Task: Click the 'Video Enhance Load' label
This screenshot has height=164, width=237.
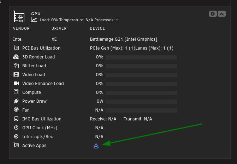Action: [43, 84]
